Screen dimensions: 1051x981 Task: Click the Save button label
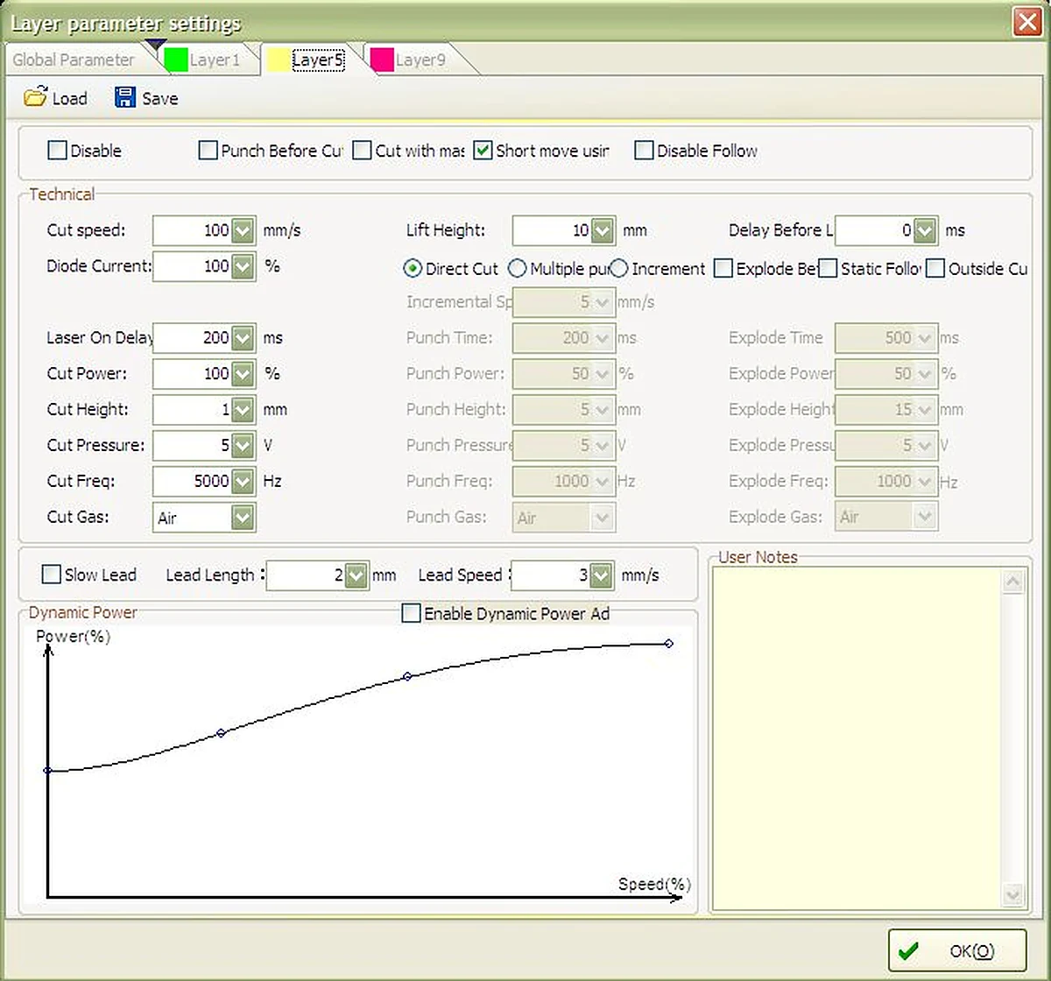160,98
